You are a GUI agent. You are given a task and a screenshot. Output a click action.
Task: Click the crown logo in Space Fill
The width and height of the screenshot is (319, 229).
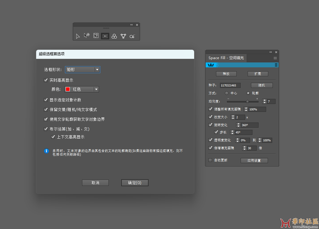pyautogui.click(x=211, y=65)
